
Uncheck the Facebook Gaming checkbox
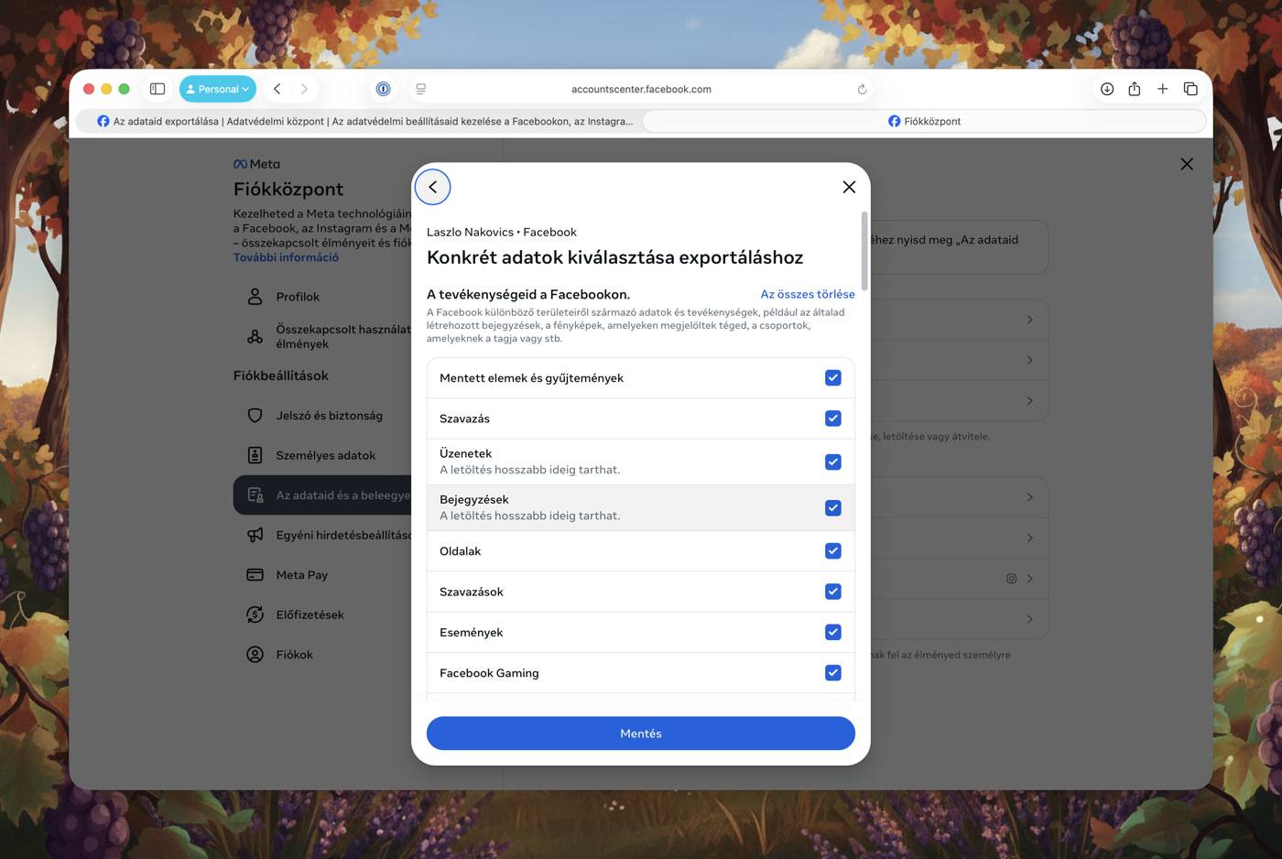pyautogui.click(x=833, y=673)
